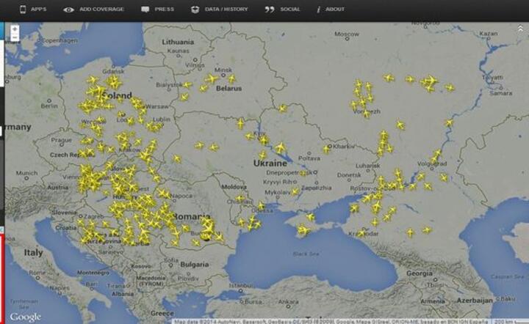Select the plane left of Belarus label
Image resolution: width=529 pixels, height=324 pixels.
204,89
